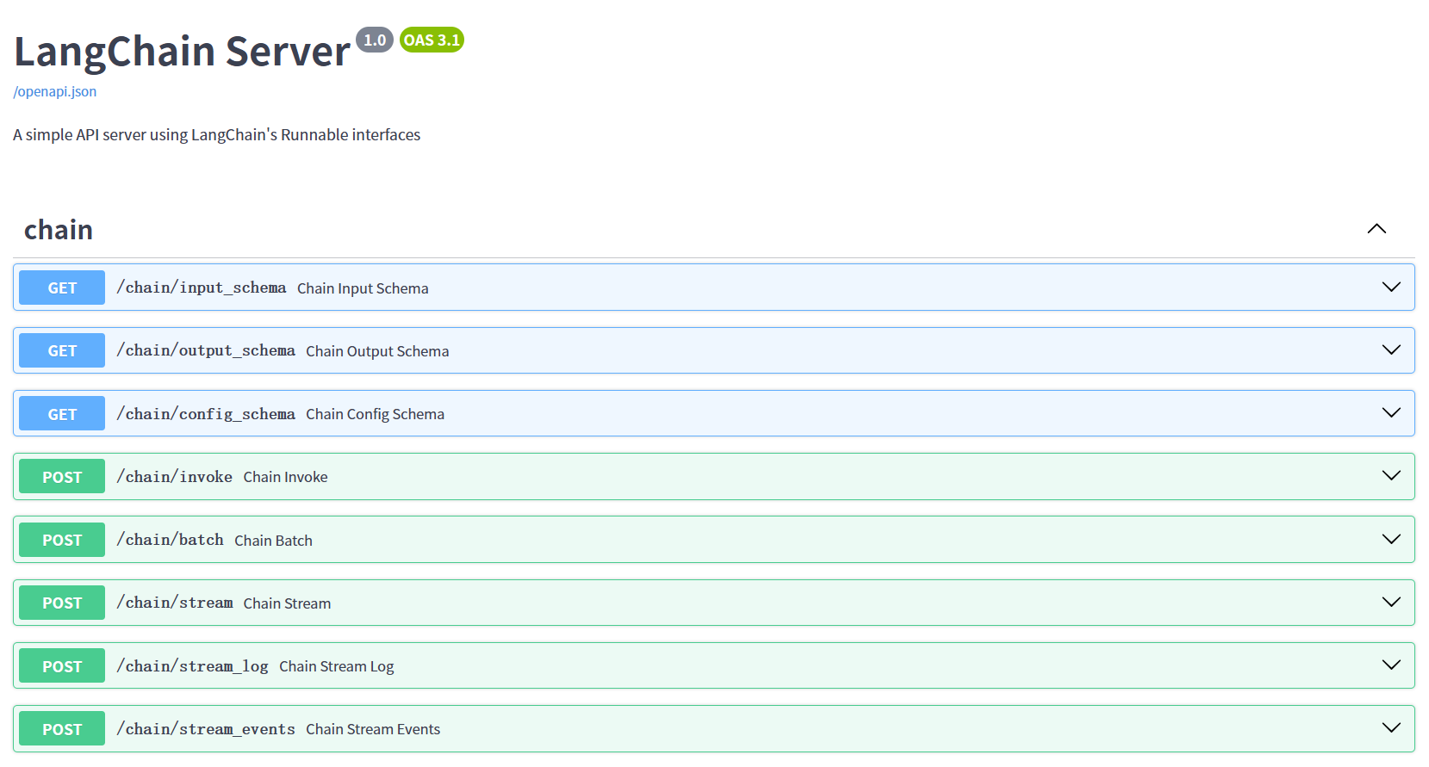Click POST badge for Chain Stream Log
Screen dimensions: 1429x767
(x=62, y=665)
